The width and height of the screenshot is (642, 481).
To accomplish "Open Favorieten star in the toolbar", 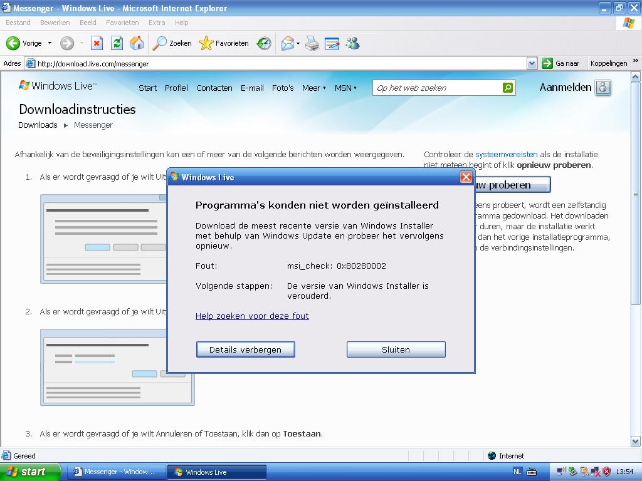I will point(224,43).
